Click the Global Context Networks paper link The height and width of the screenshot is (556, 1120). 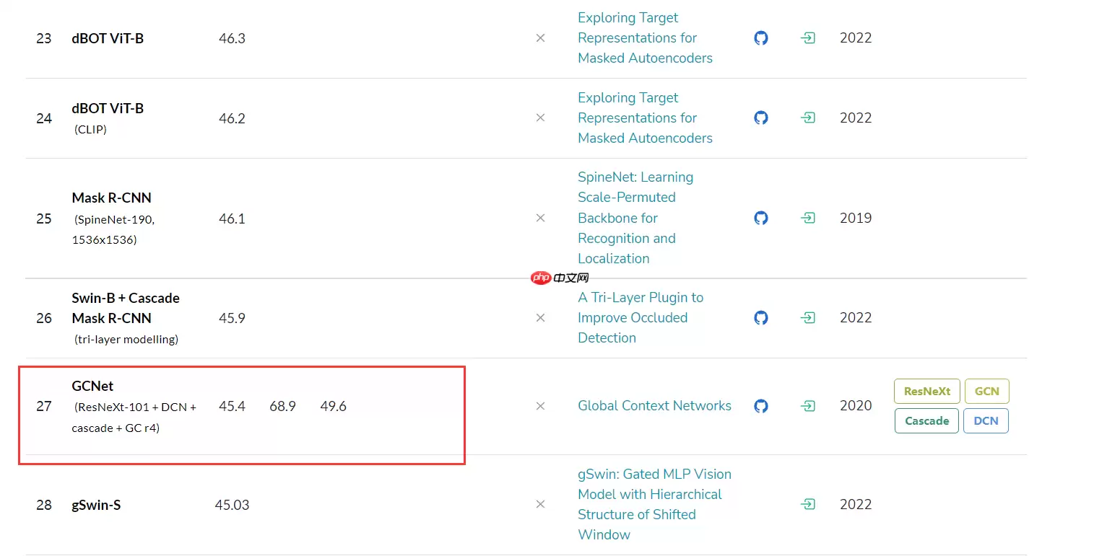(654, 406)
